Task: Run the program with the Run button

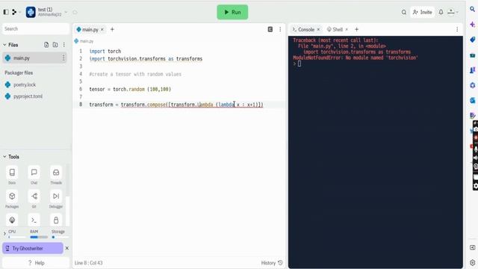Action: point(232,12)
